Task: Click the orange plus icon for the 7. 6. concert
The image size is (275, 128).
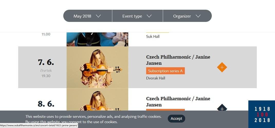Action: pyautogui.click(x=222, y=67)
